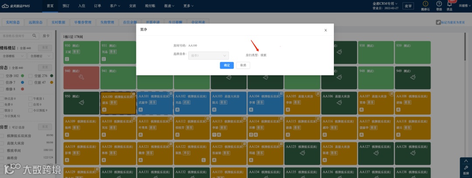Cancel the dialog with the 取消 button
Screen dimensions: 472x178
point(243,65)
